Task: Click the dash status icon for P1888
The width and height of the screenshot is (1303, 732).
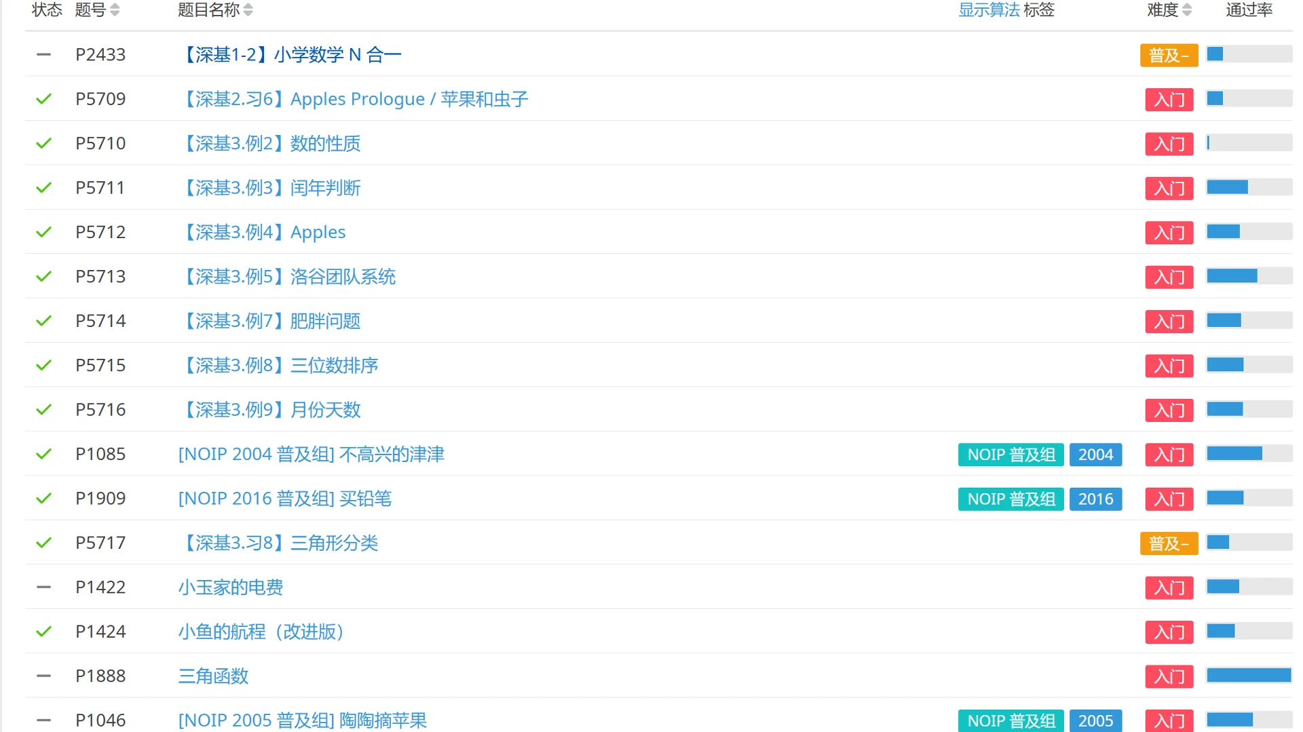Action: [44, 676]
